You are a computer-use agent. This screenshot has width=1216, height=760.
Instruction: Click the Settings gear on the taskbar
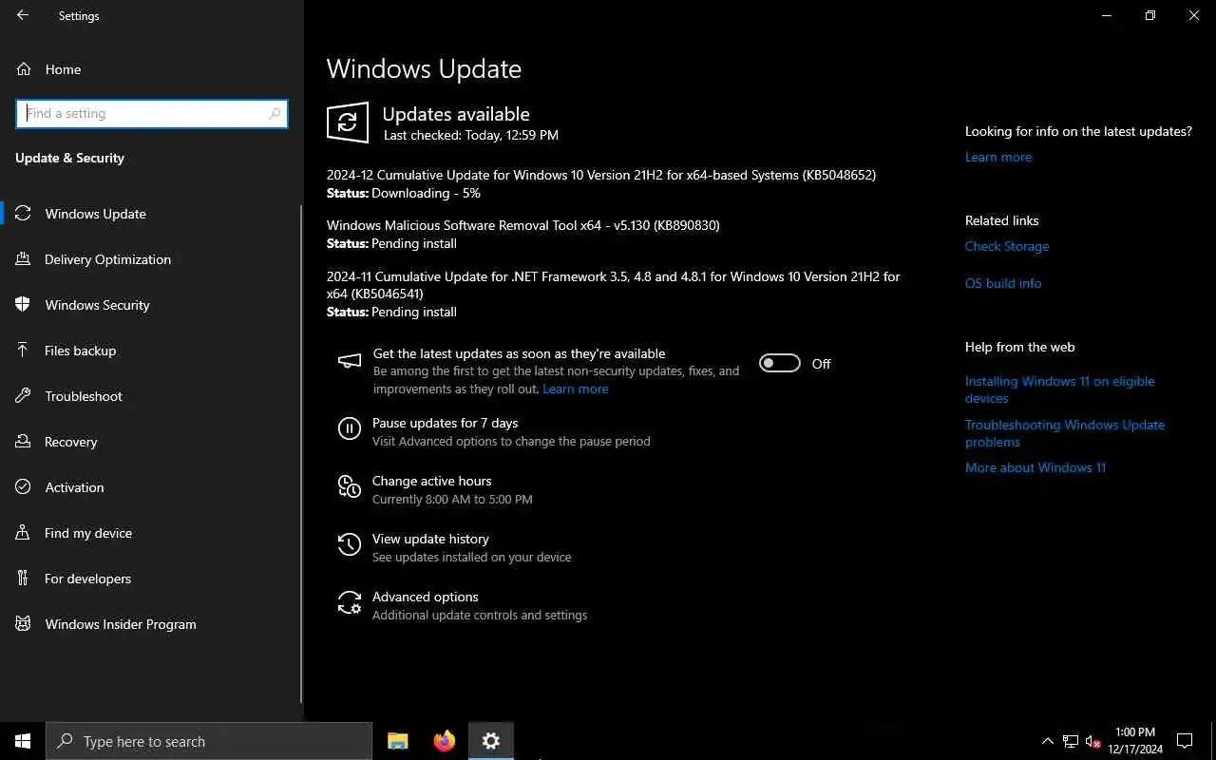click(491, 741)
